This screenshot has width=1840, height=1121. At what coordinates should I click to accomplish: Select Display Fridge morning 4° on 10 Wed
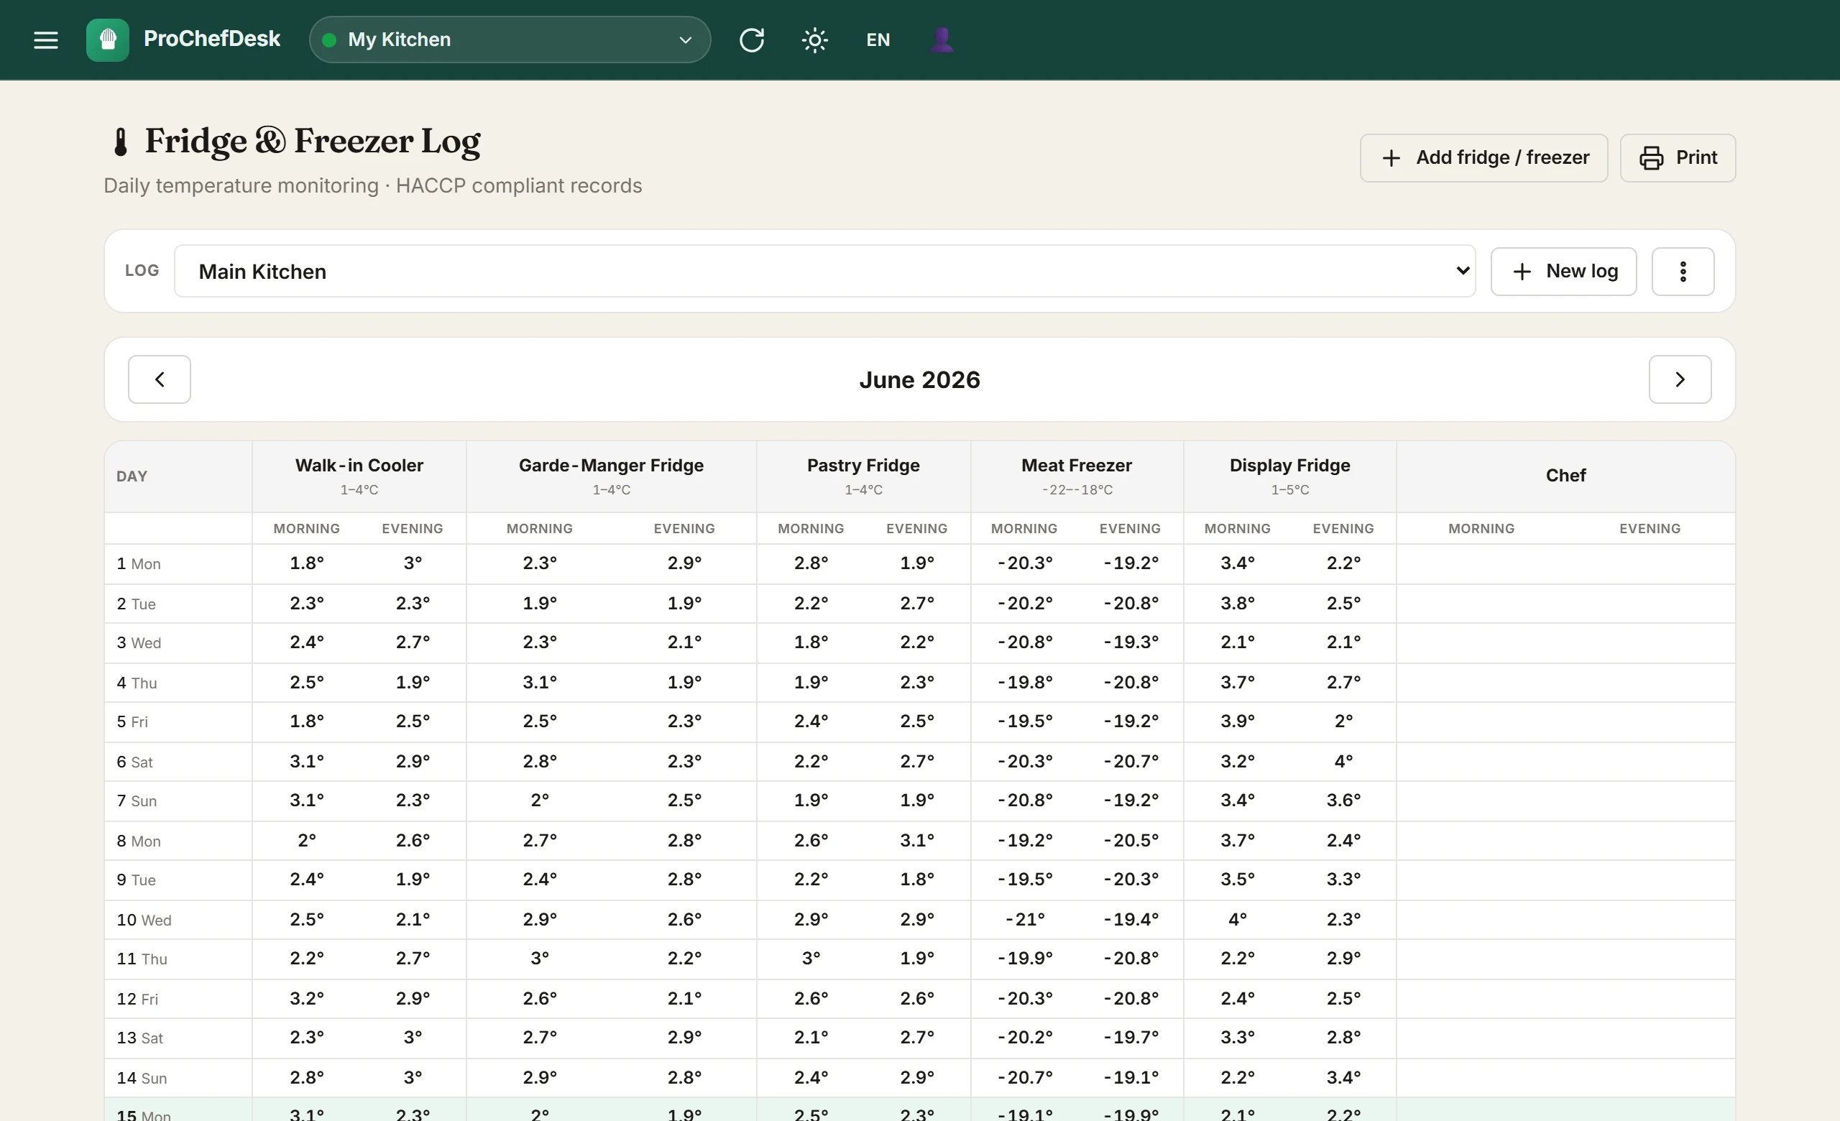pos(1238,920)
